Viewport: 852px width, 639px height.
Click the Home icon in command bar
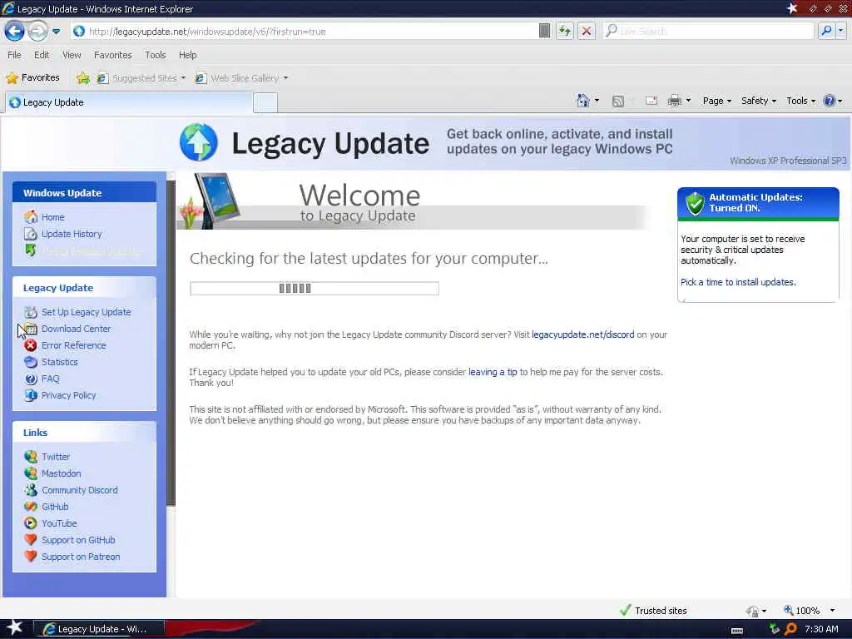[583, 101]
